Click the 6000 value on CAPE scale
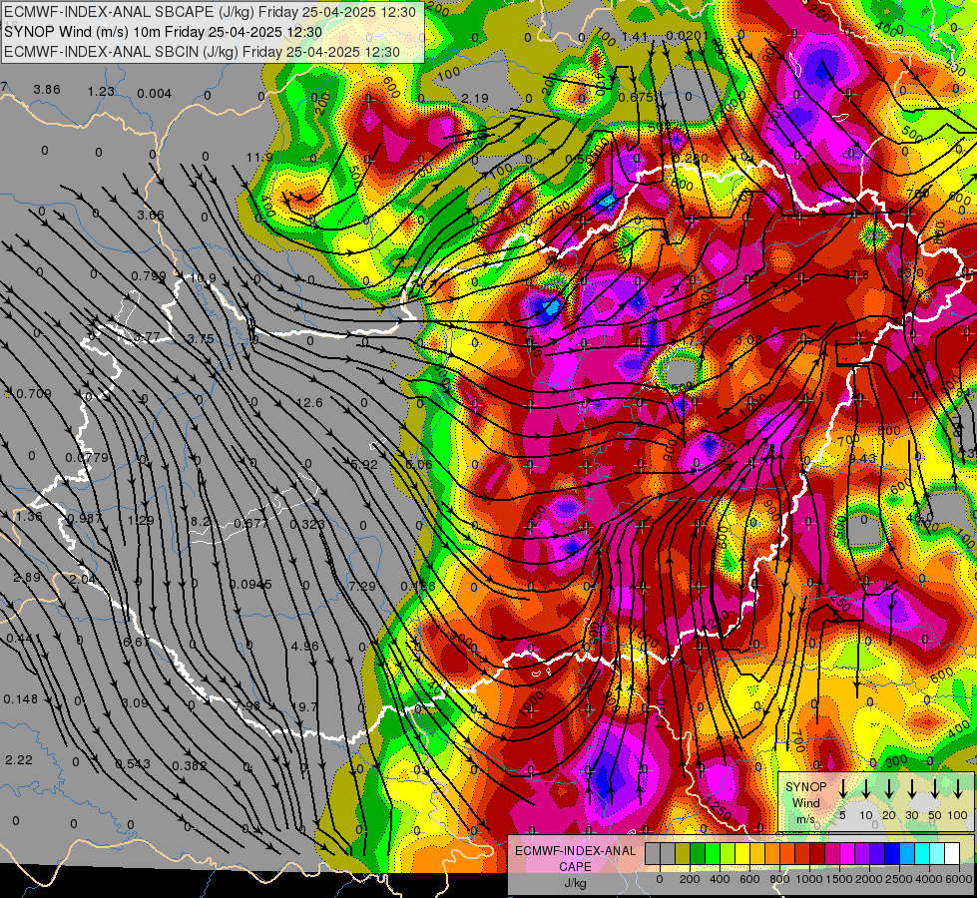 pyautogui.click(x=958, y=879)
